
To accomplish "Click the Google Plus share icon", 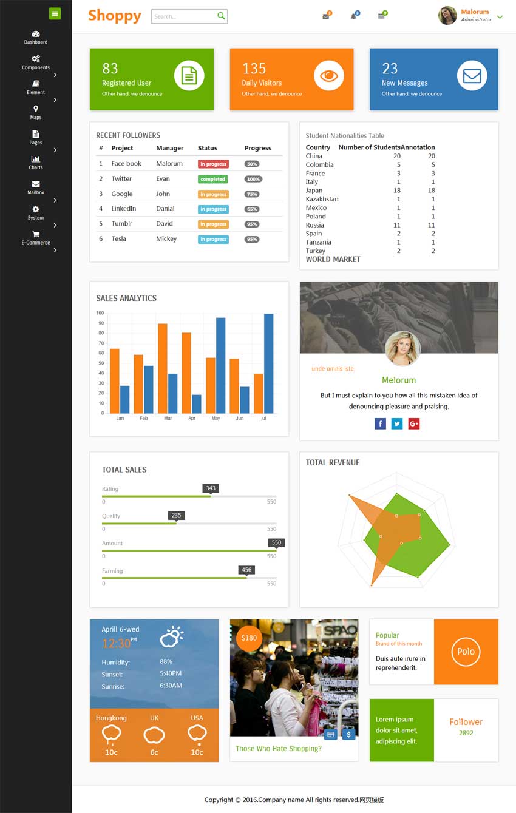I will point(414,423).
